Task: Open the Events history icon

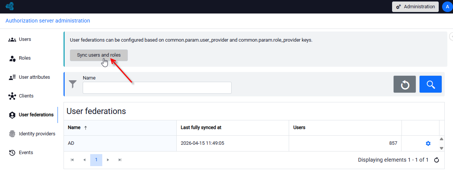Action: [12, 153]
